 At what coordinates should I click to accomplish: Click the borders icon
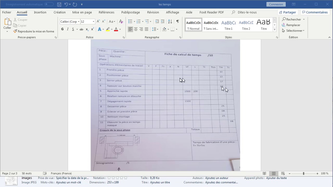[172, 29]
